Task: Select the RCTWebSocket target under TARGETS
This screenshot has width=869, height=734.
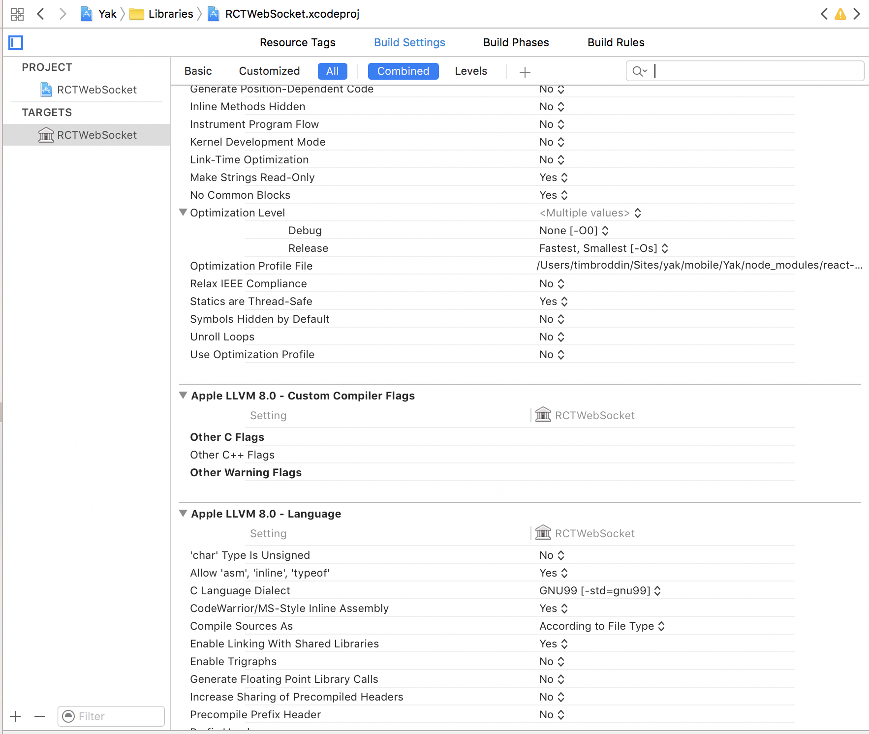Action: pyautogui.click(x=87, y=135)
